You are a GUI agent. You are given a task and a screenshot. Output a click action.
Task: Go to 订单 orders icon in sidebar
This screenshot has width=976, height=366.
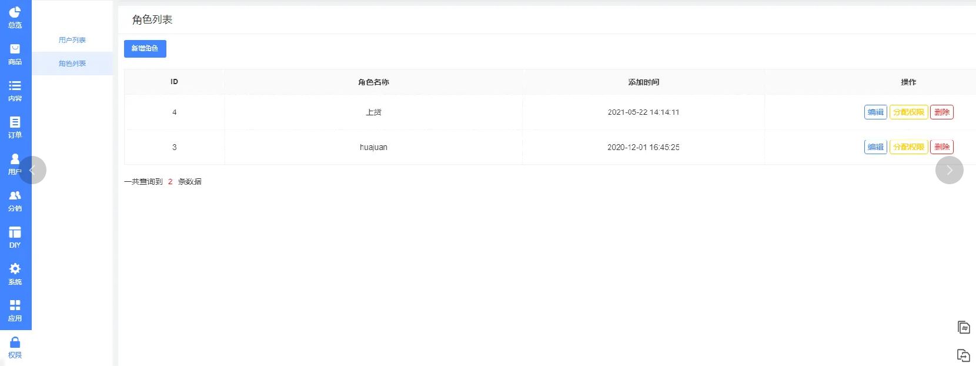15,122
